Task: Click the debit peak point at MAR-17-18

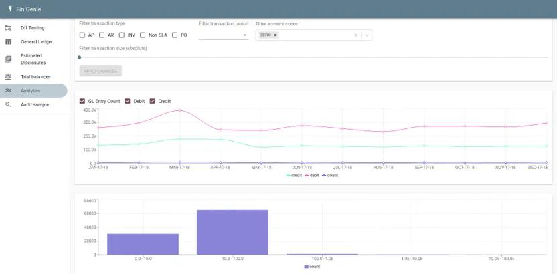Action: [179, 110]
